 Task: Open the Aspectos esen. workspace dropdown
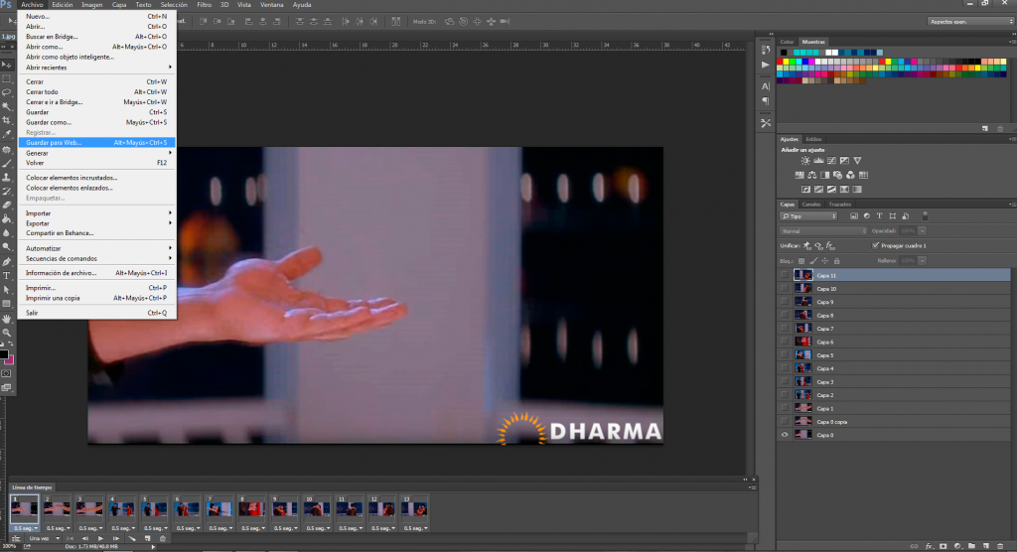(x=970, y=22)
